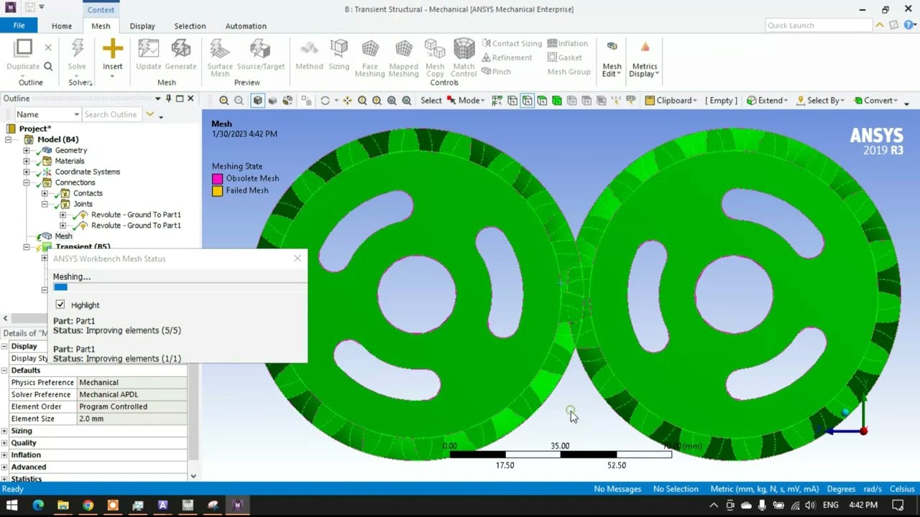Click the Windows Start button

(12, 505)
